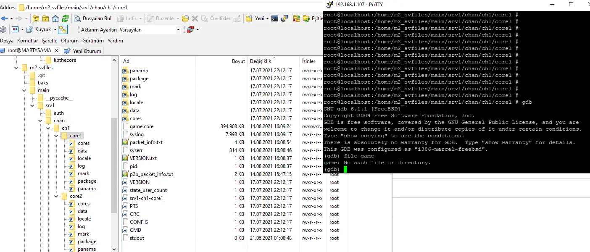Screen dimensions: 590x252
Task: Click the Kuyruk queue button
Action: 39,29
